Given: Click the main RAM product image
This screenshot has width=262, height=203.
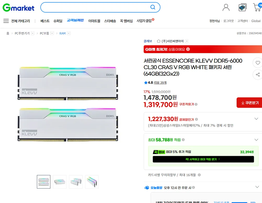Looking at the screenshot, I should click(x=68, y=104).
